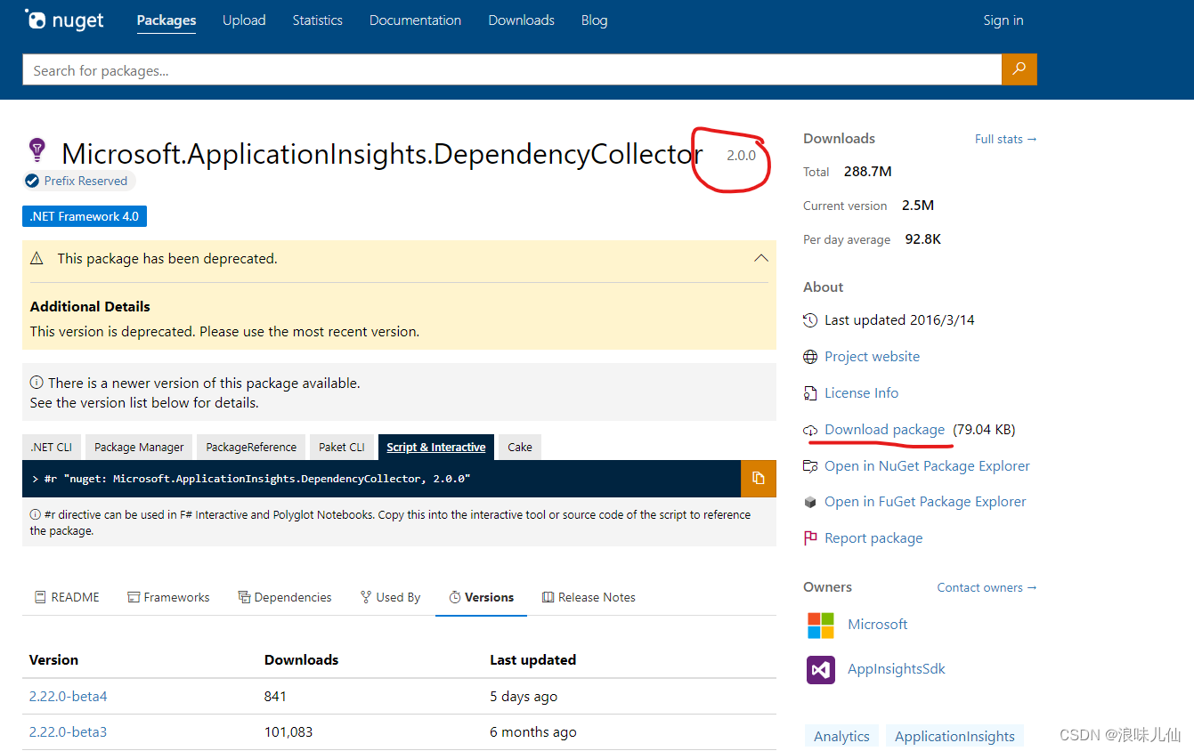This screenshot has width=1194, height=751.
Task: Click the License Info document icon
Action: coord(810,393)
